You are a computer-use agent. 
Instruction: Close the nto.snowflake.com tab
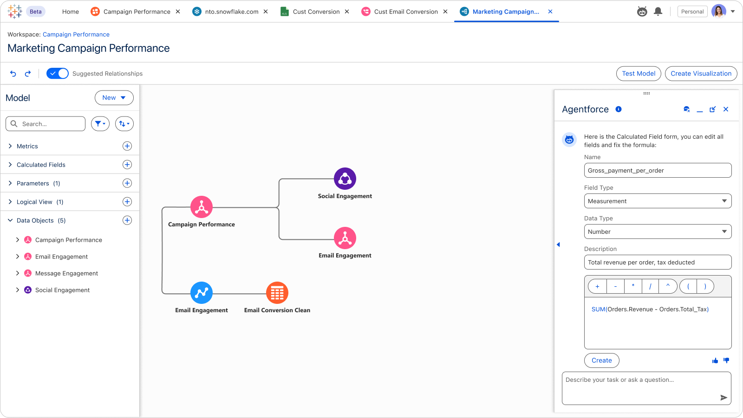coord(266,12)
